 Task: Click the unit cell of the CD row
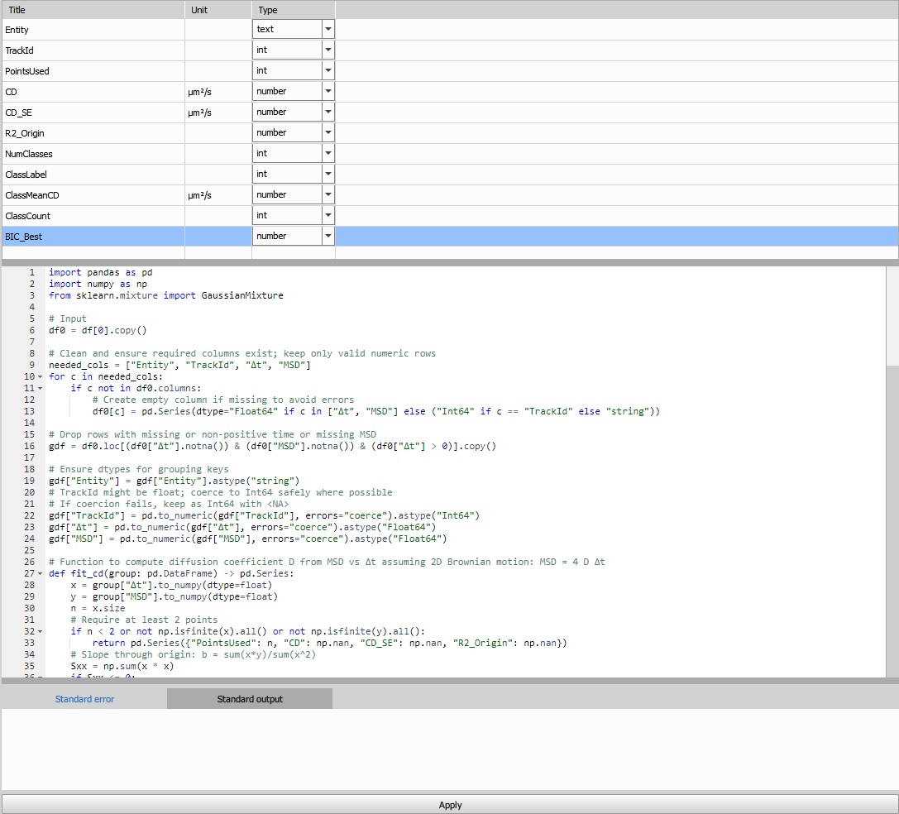(218, 92)
